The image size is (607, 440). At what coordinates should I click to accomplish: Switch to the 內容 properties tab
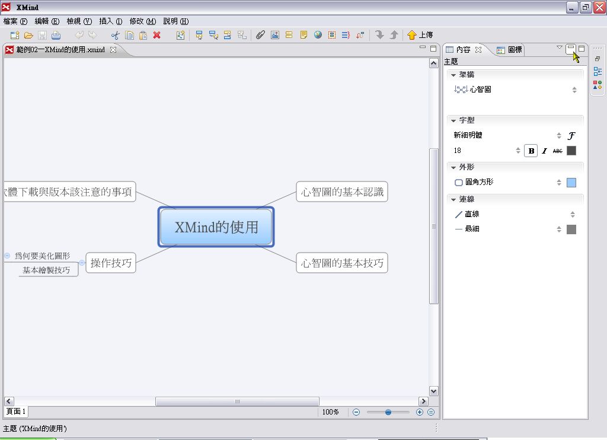(463, 50)
